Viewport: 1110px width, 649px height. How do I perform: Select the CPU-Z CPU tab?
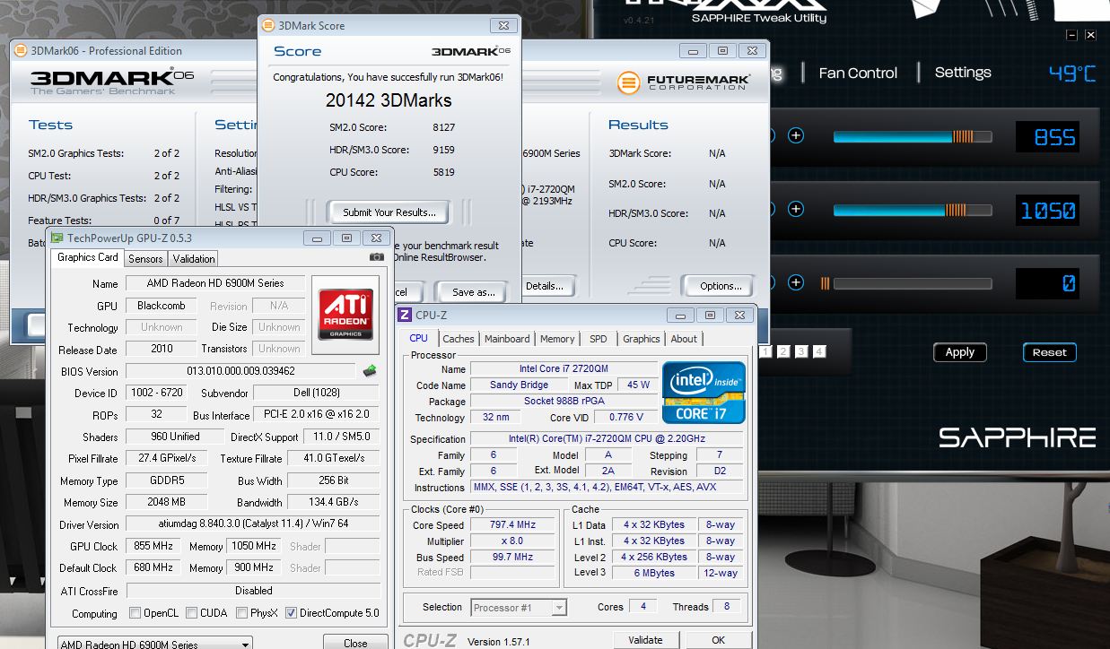[x=419, y=338]
